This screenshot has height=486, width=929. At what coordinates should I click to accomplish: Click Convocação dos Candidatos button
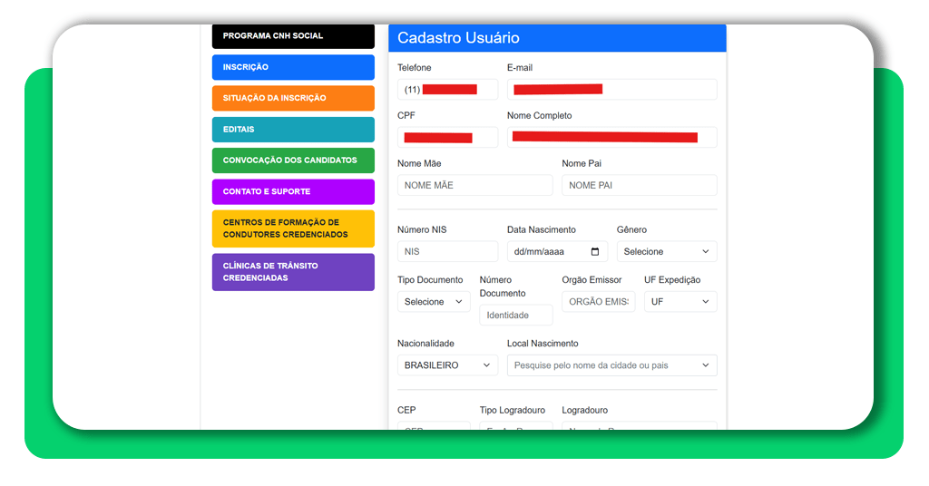click(x=293, y=160)
